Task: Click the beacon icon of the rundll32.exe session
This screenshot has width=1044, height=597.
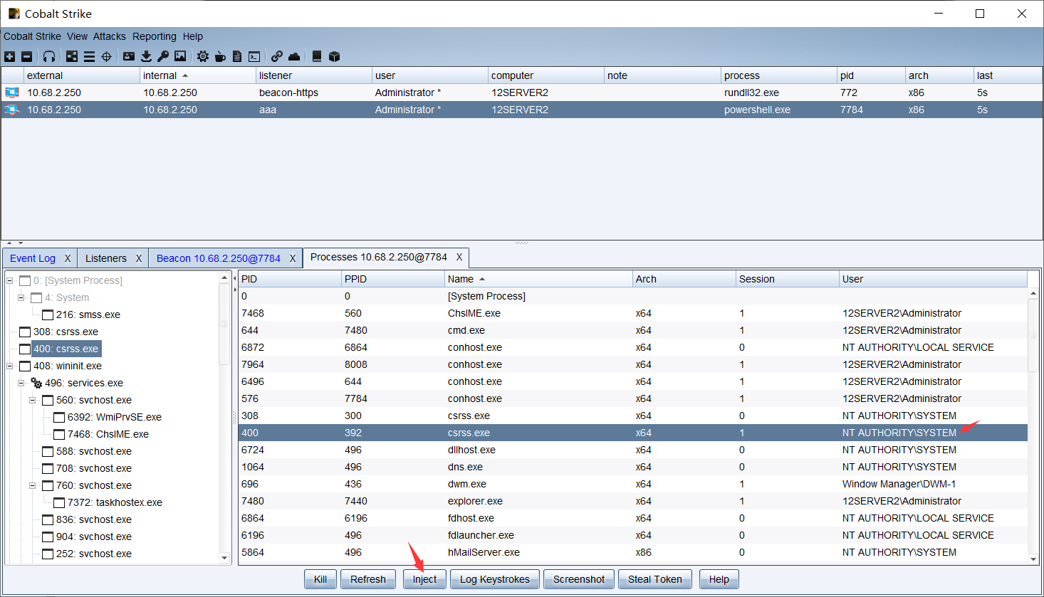Action: (x=12, y=93)
